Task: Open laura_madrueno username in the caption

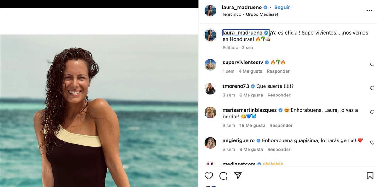Action: point(242,33)
